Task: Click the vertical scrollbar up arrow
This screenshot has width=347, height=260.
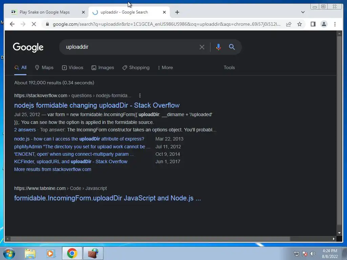Action: (339, 34)
